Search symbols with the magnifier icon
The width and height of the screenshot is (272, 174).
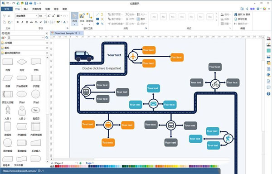click(47, 38)
